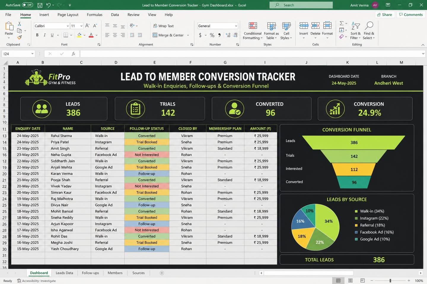Click Increase Decimal icon
The image size is (427, 284).
(228, 35)
